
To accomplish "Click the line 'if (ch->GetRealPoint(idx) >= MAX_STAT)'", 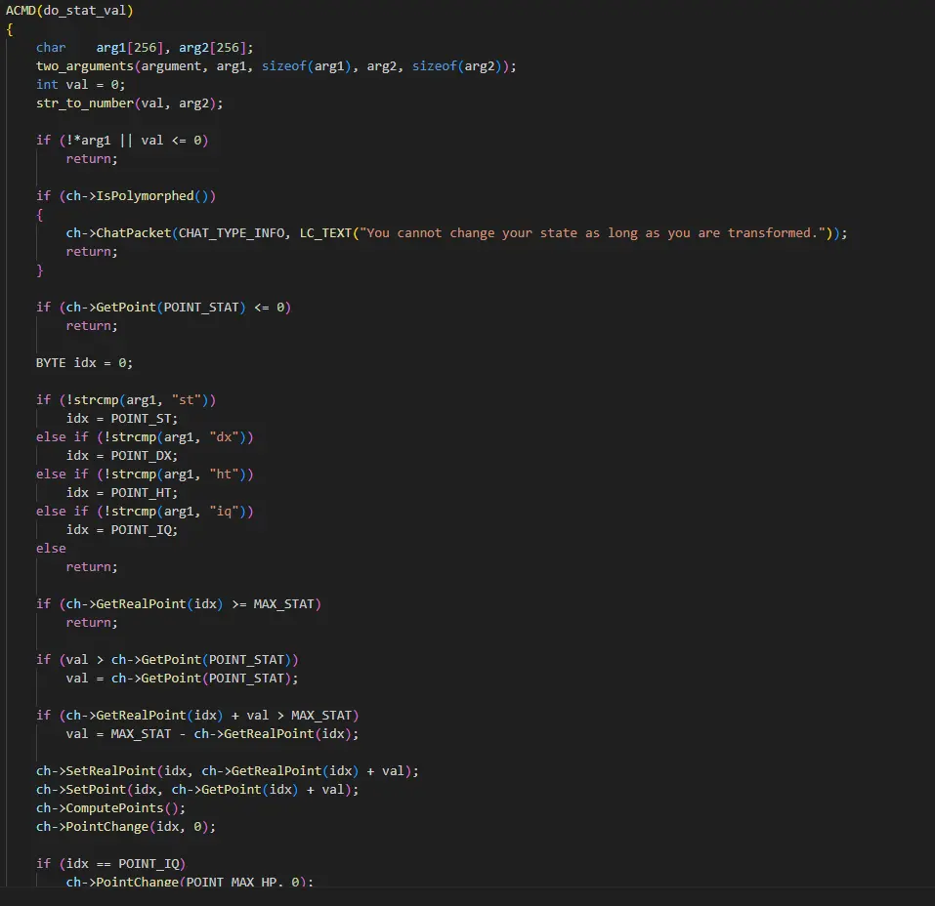I will pos(178,603).
